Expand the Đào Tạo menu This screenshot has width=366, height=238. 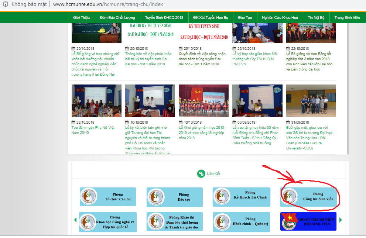coord(245,17)
